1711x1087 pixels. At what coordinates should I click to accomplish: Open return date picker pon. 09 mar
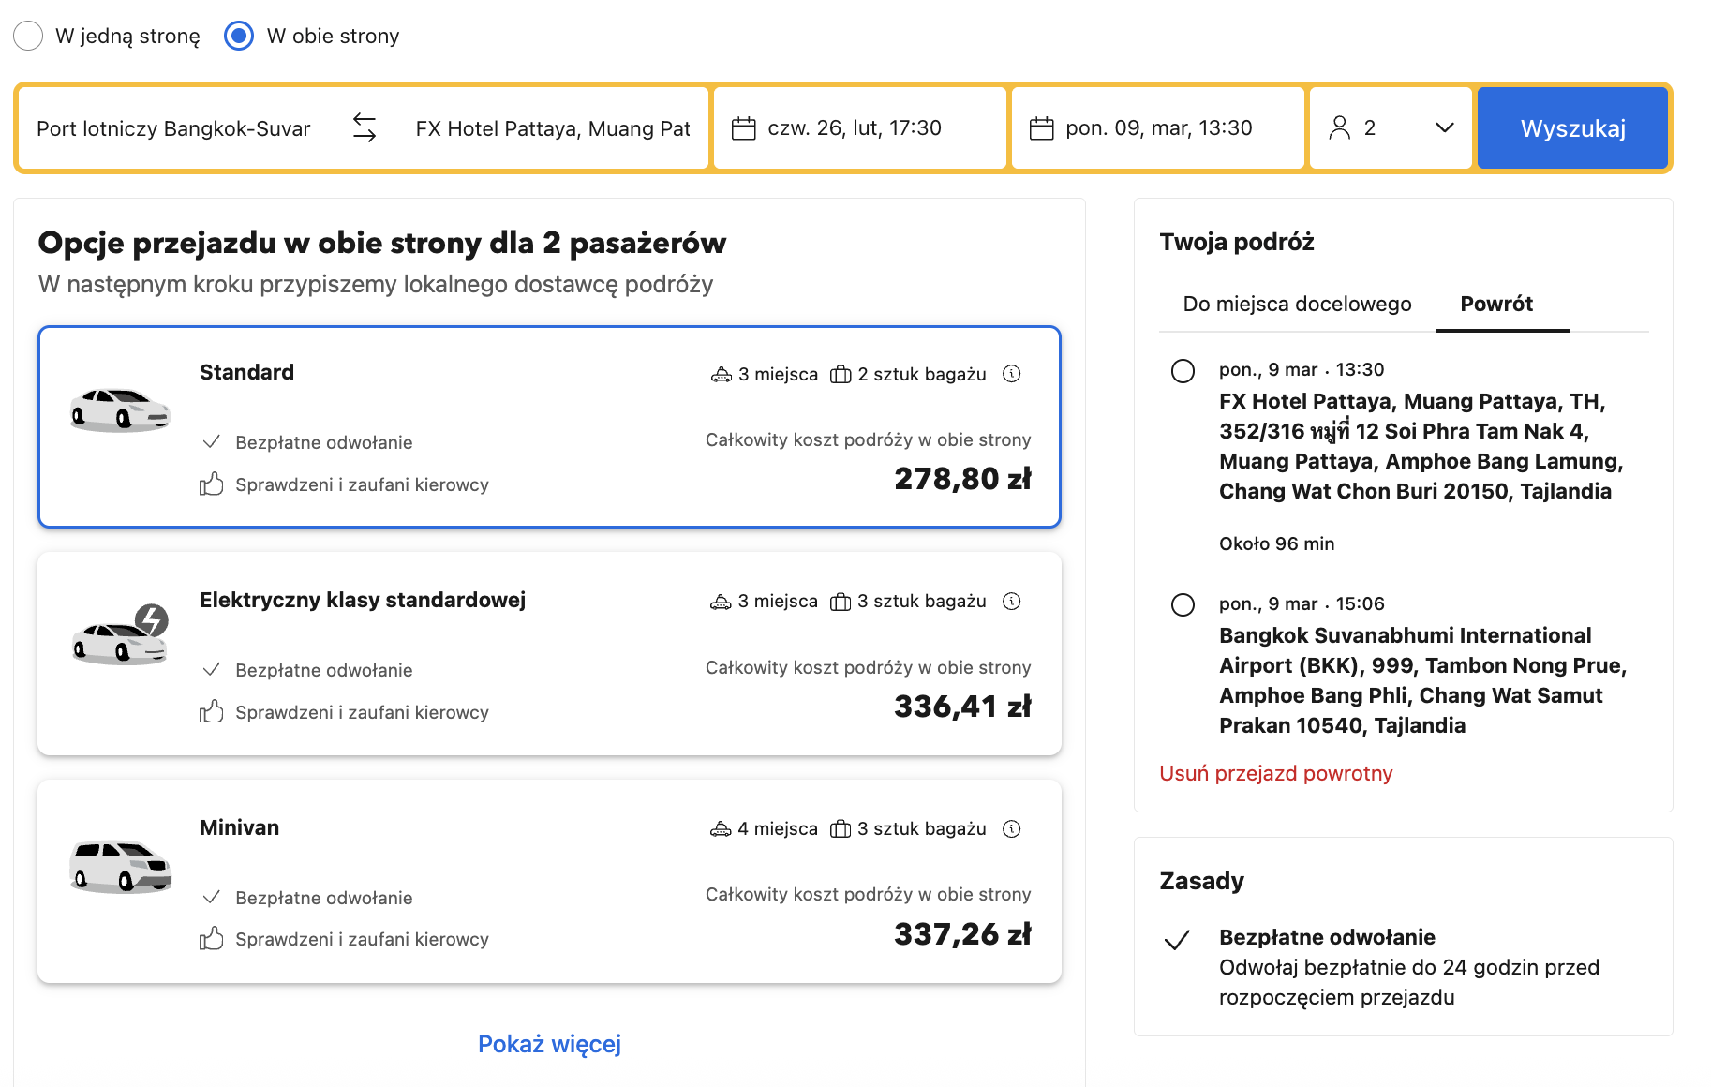point(1158,128)
